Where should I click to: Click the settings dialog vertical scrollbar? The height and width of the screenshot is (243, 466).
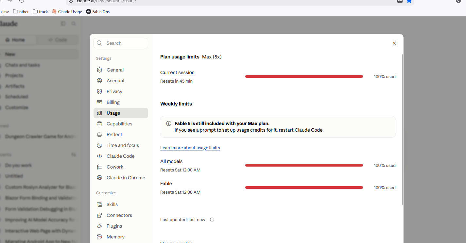403,130
